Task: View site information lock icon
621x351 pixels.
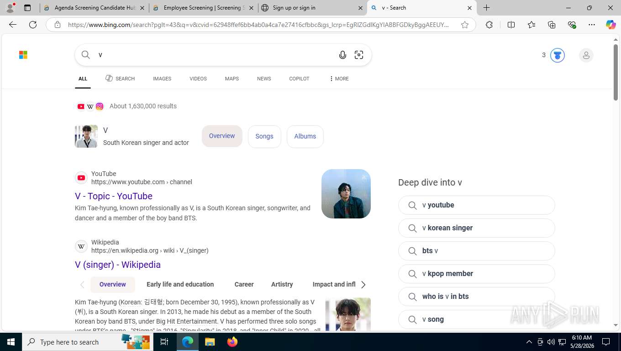Action: (58, 25)
